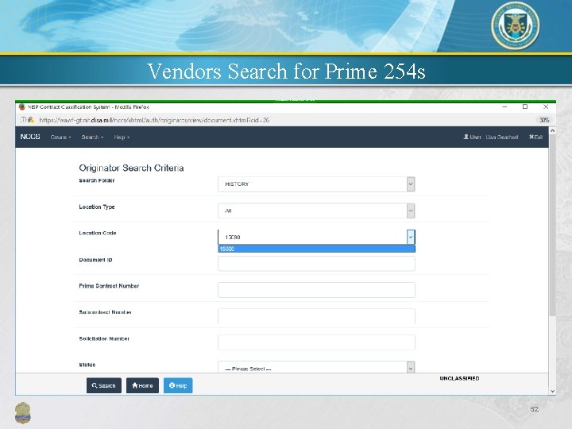Click the Subcontract Number field
The height and width of the screenshot is (429, 572).
coord(316,316)
